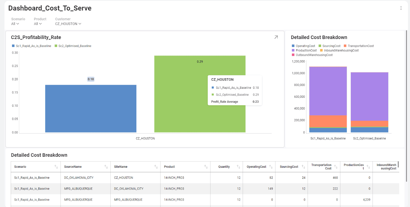Open the Product filter dropdown
The width and height of the screenshot is (410, 207).
pyautogui.click(x=38, y=24)
